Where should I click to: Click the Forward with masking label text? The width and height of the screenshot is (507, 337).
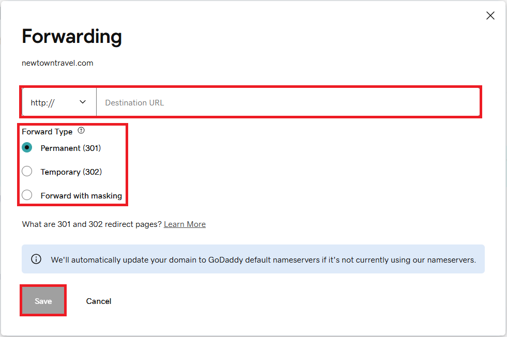click(x=81, y=196)
